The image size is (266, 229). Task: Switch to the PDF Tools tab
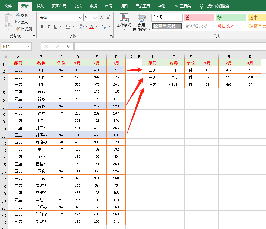click(182, 6)
